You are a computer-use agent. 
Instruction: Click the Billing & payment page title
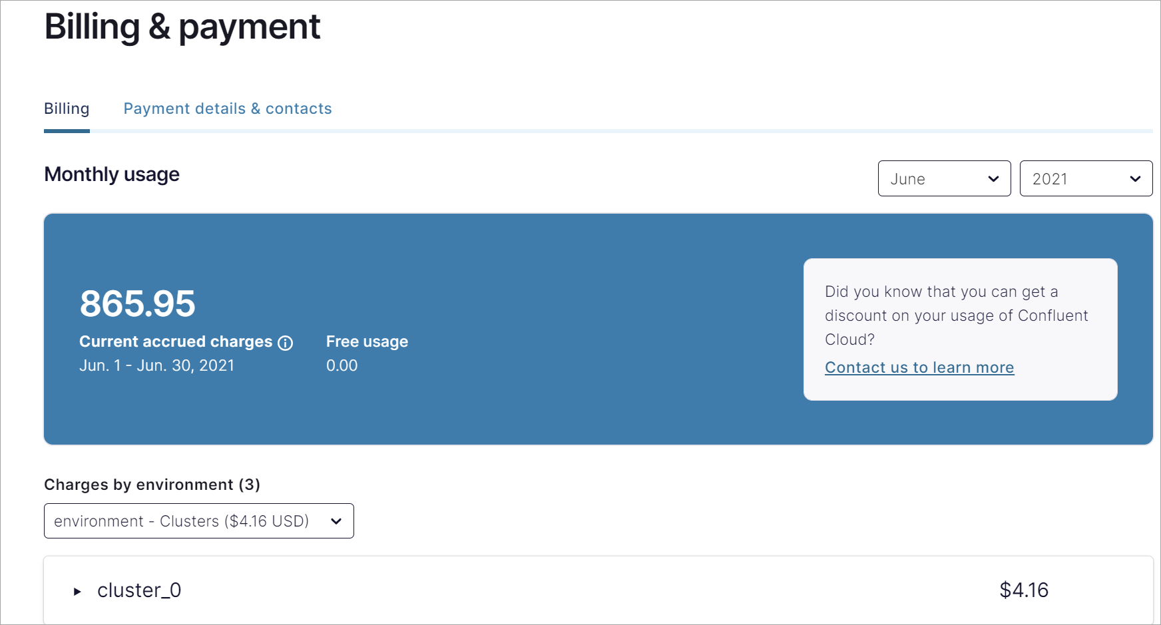[x=182, y=27]
